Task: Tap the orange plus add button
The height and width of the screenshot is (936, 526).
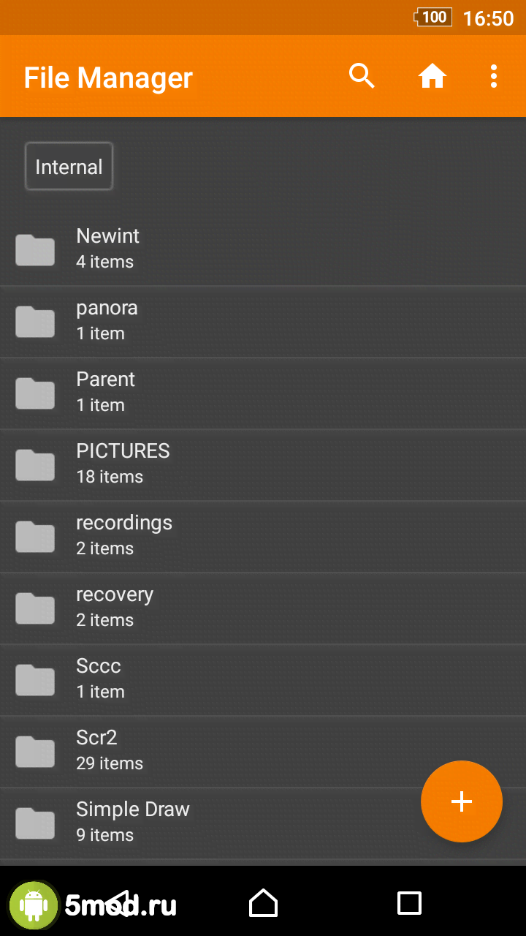Action: click(461, 801)
